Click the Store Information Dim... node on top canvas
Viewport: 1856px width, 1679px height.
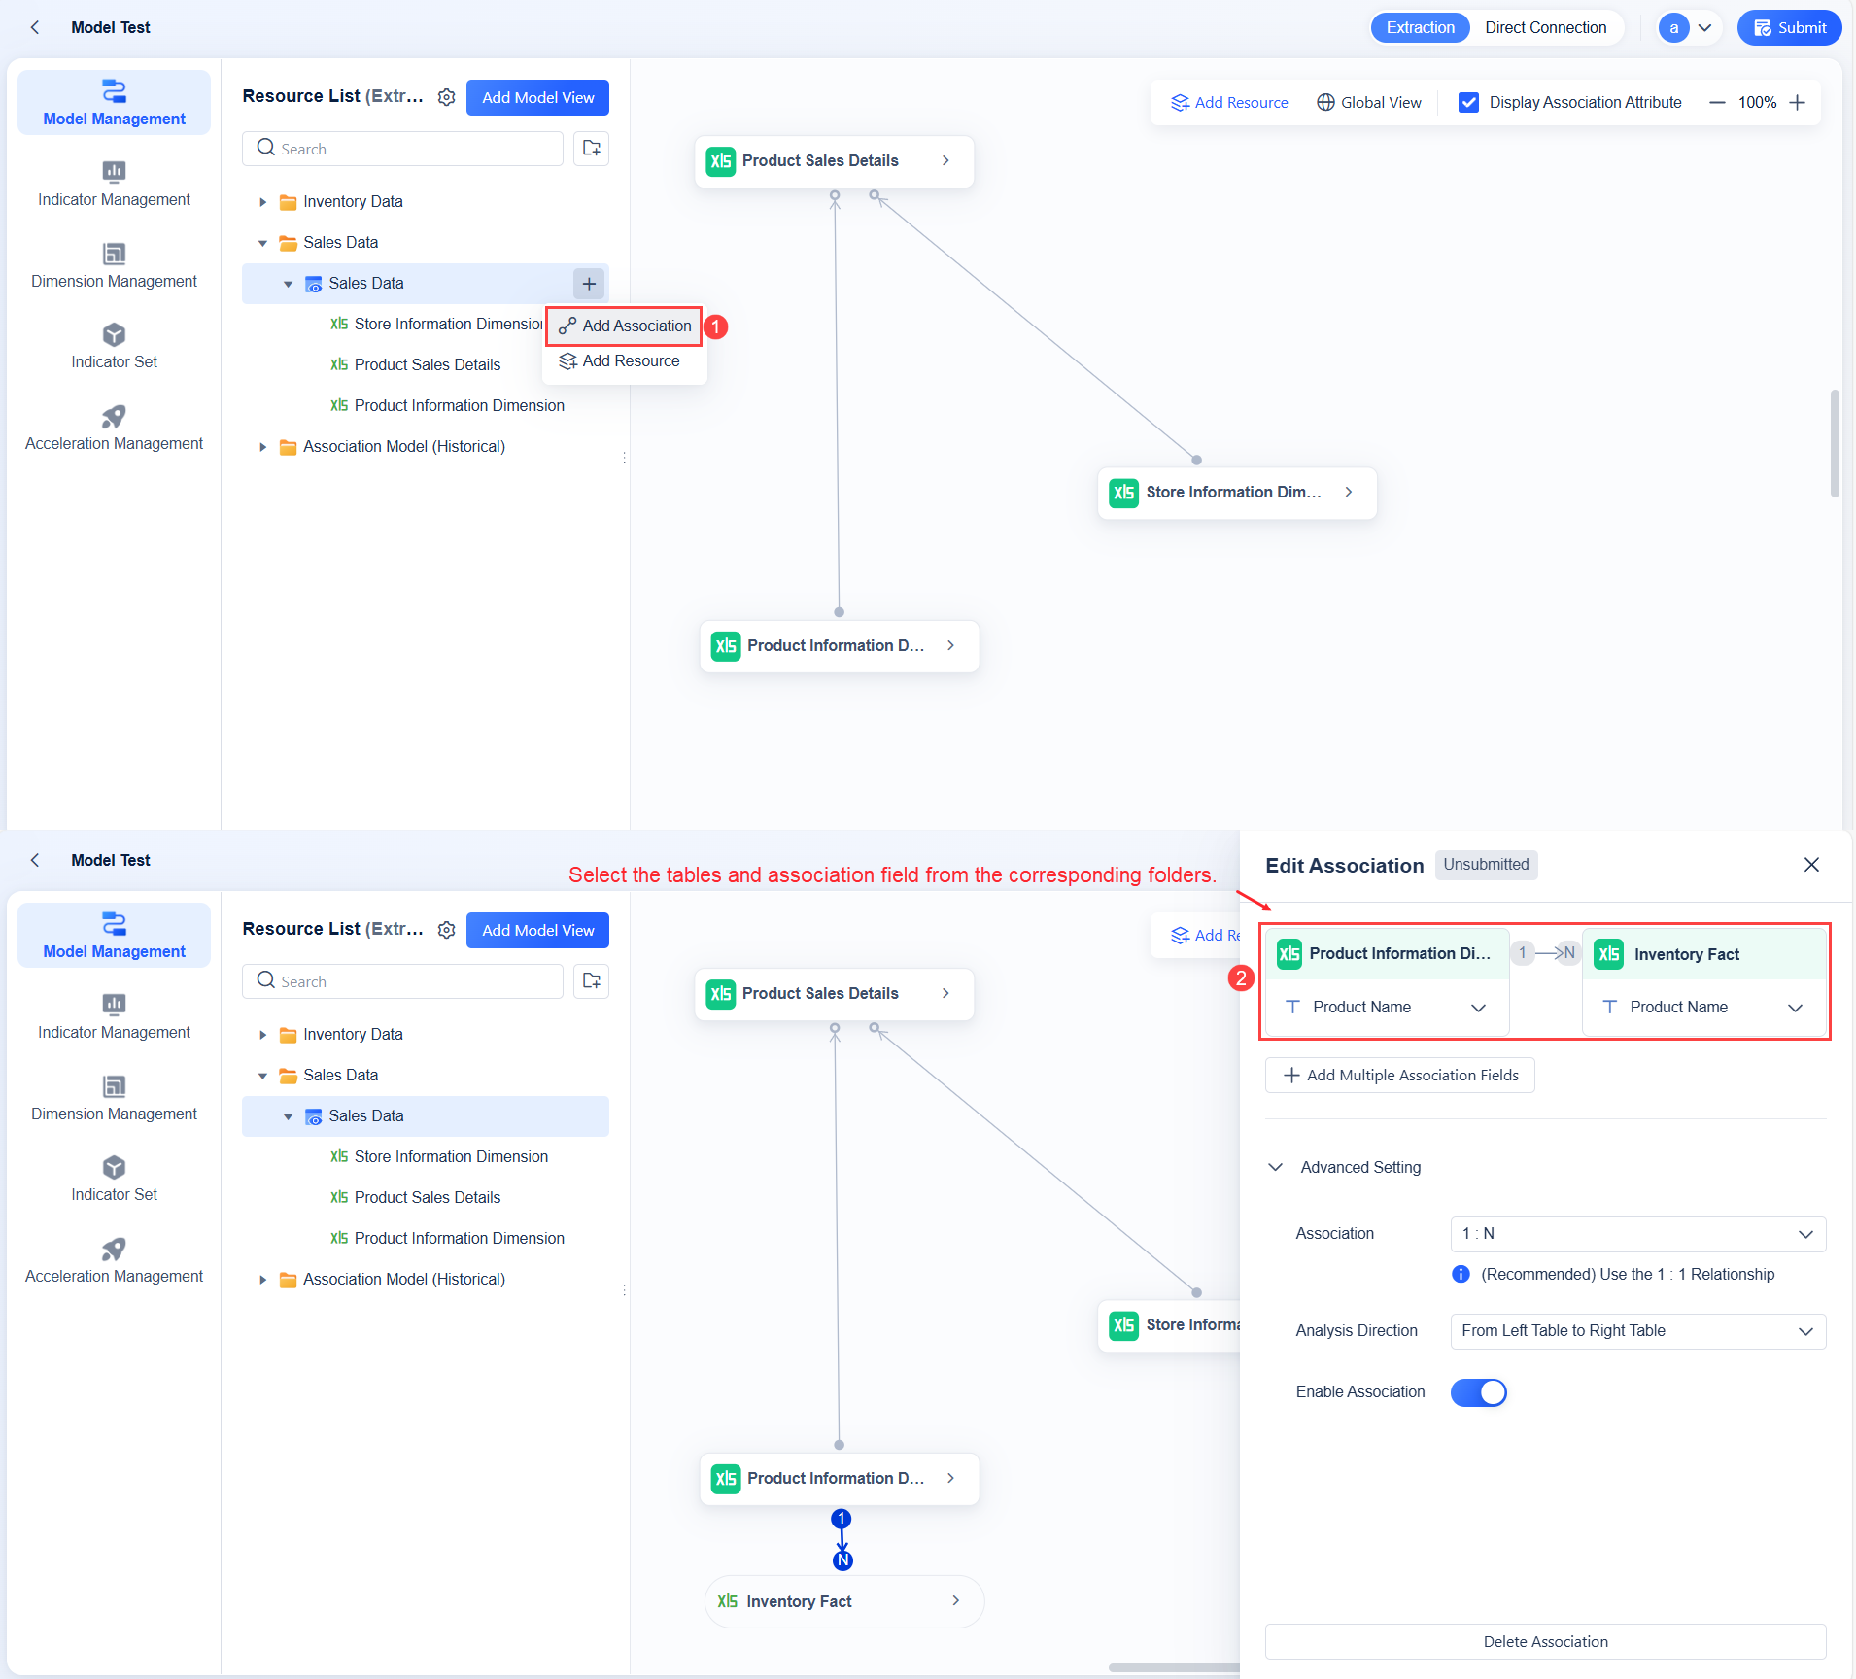point(1237,493)
